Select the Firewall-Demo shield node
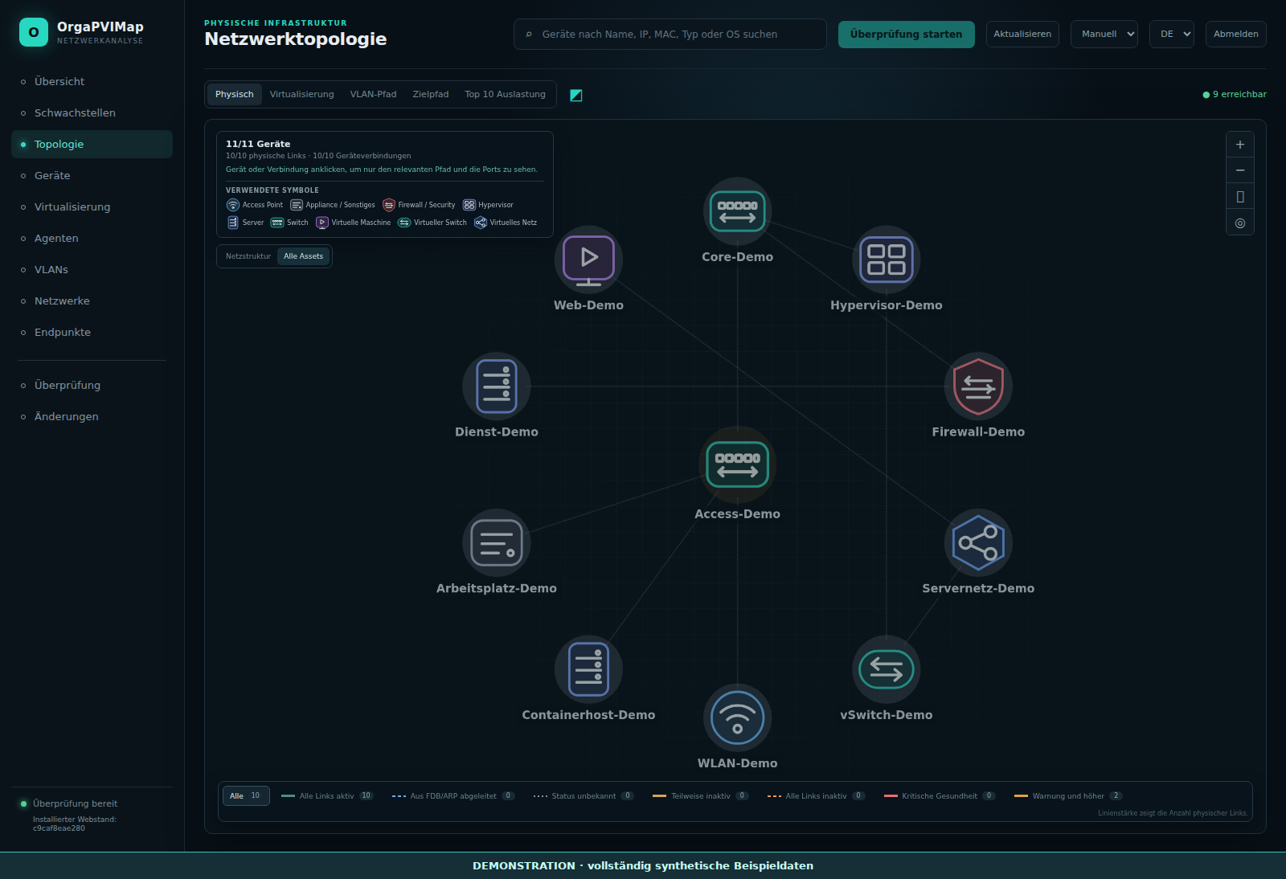 click(x=978, y=386)
